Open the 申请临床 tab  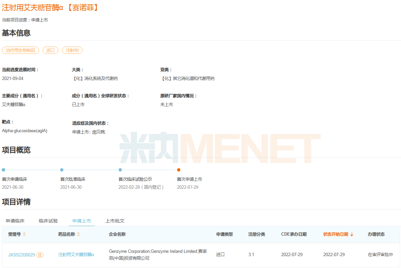(15, 221)
